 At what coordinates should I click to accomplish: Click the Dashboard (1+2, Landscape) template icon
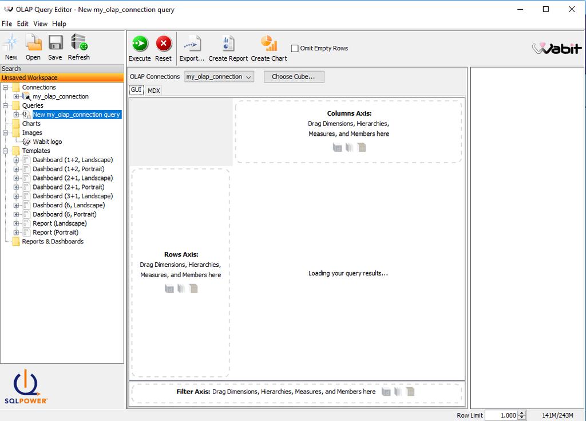[26, 160]
